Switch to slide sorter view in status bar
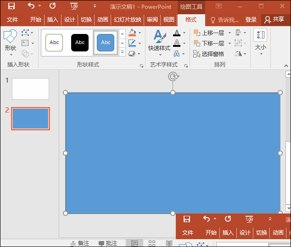 point(152,243)
